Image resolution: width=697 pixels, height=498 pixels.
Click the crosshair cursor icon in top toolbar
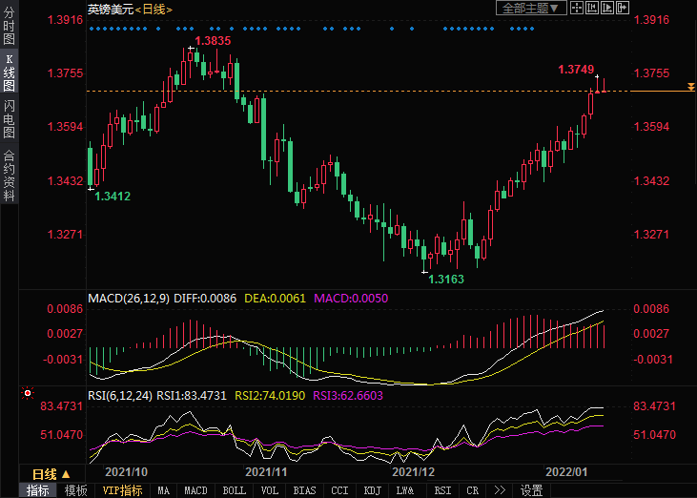click(579, 9)
